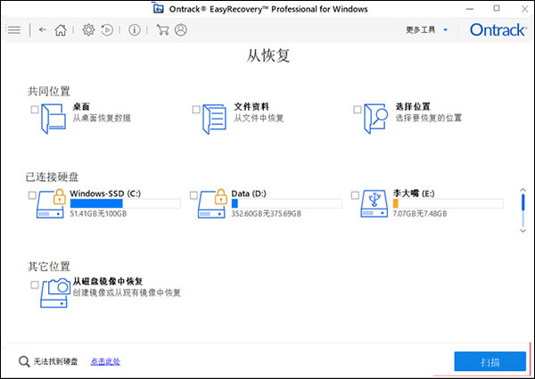Open the hamburger menu icon
Viewport: 535px width, 379px height.
14,30
